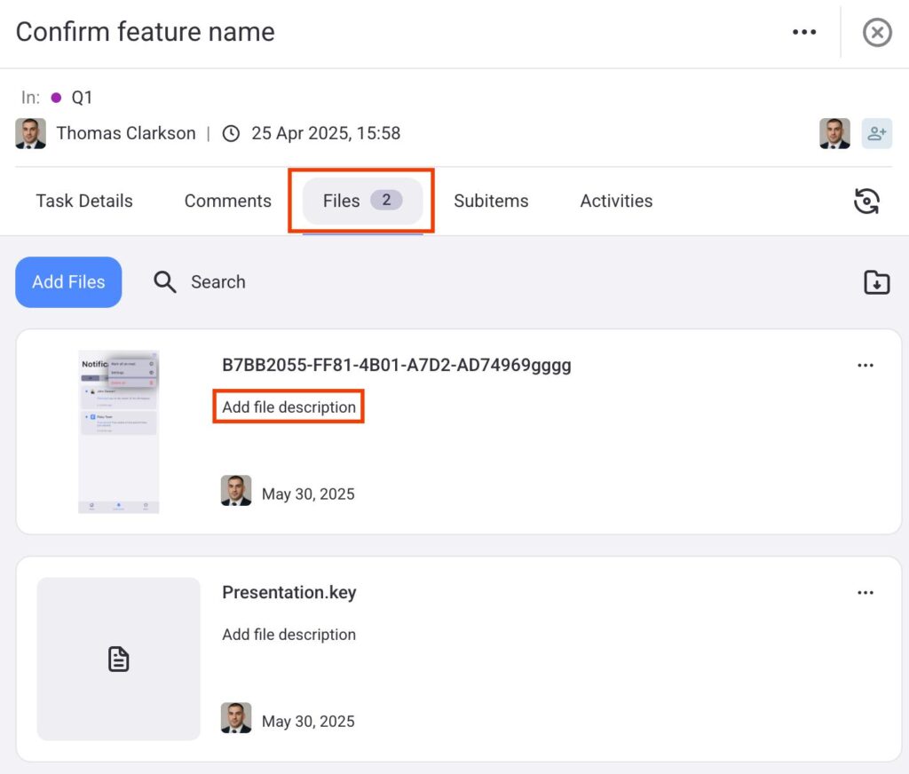Click the search magnifier icon

165,282
